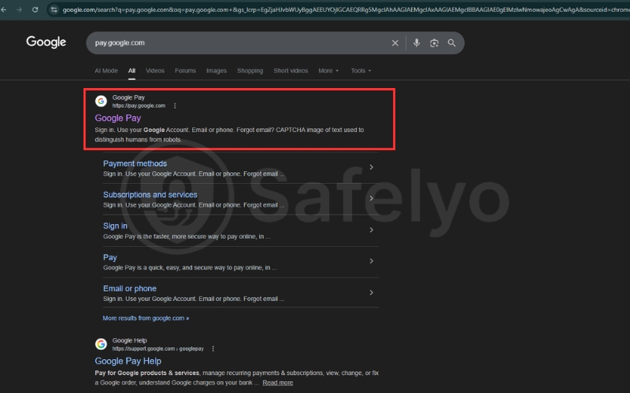This screenshot has height=393, width=630.
Task: Expand the Payment methods sitelink chevron
Action: tap(371, 167)
